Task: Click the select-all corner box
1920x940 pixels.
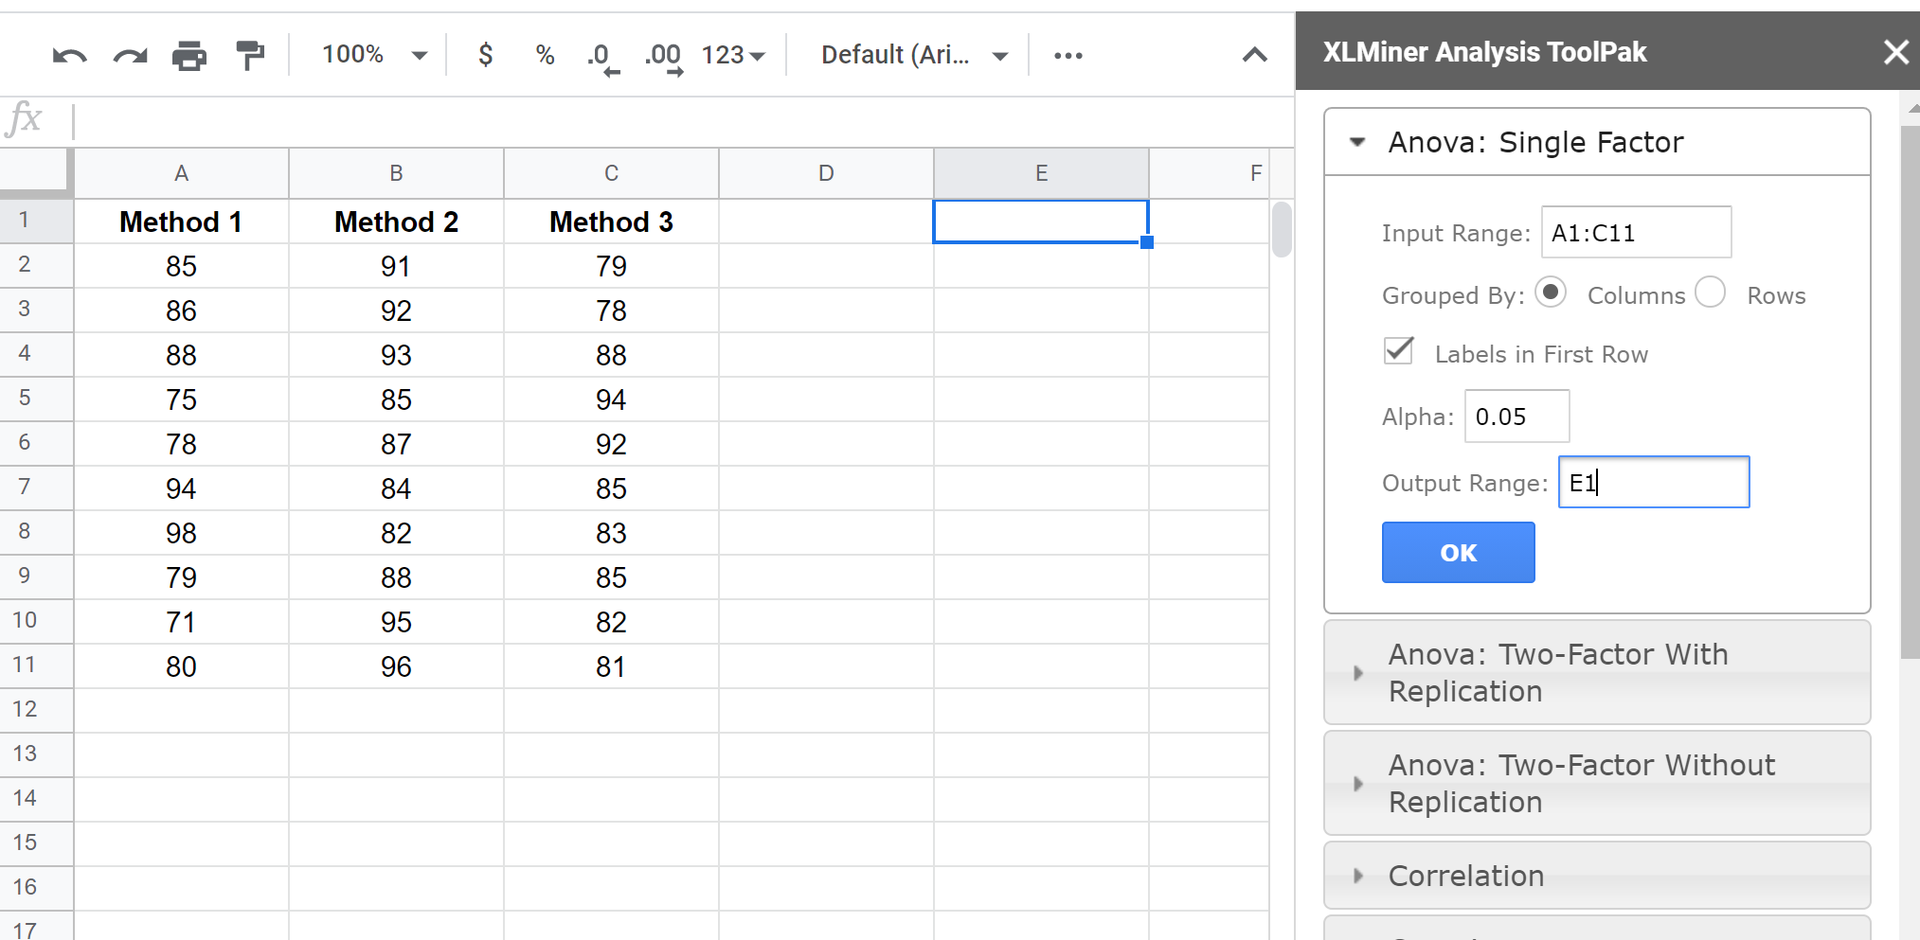Action: coord(36,173)
